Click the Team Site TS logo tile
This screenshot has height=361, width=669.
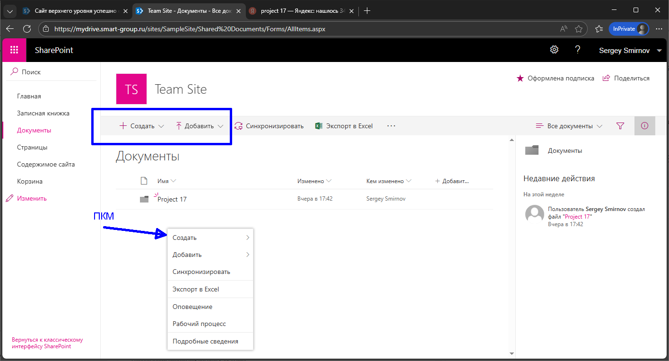[x=131, y=89]
